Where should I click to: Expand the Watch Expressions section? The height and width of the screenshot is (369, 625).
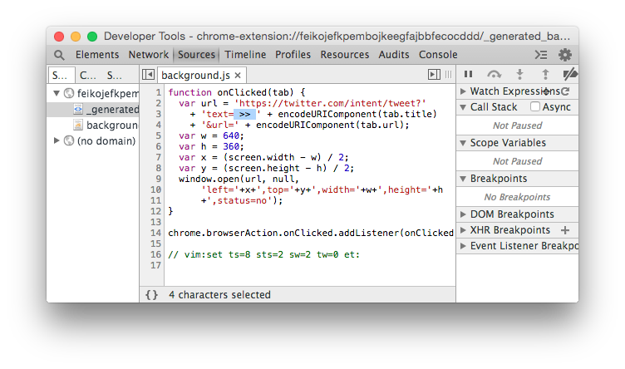[x=464, y=91]
